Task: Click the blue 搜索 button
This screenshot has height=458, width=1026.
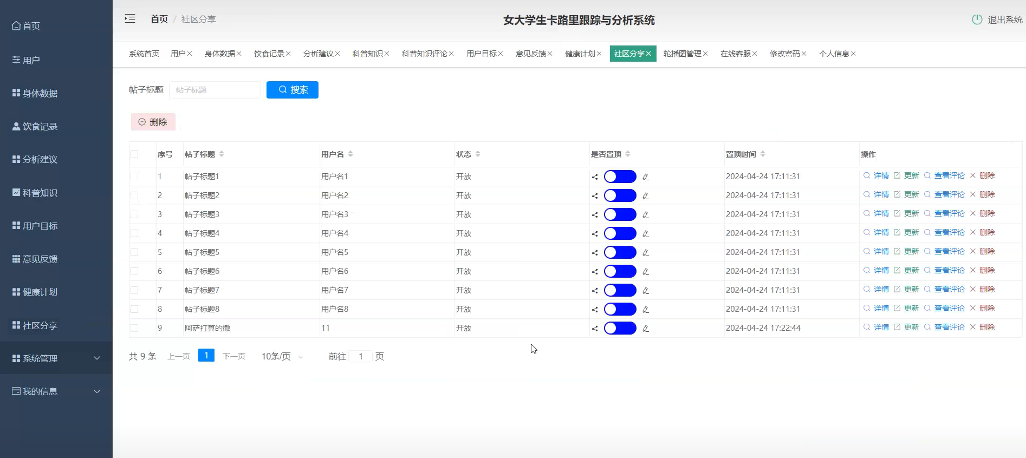Action: [293, 90]
